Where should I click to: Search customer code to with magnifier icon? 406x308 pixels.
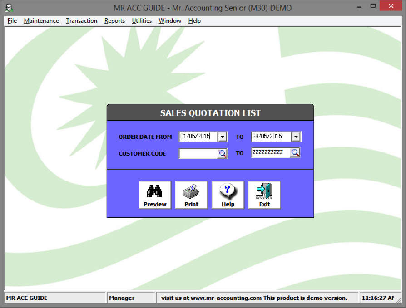(295, 152)
